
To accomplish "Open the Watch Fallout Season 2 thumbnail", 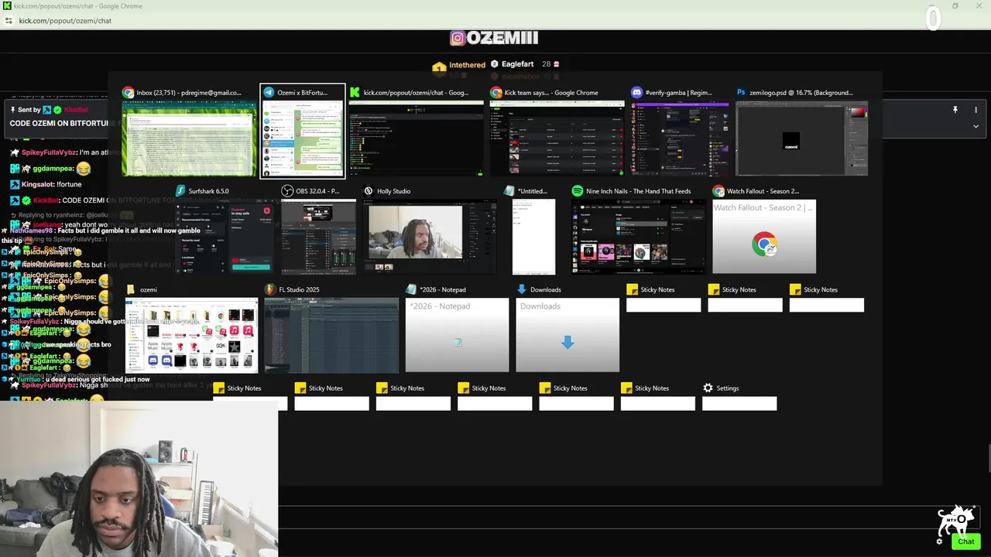I will (x=764, y=237).
